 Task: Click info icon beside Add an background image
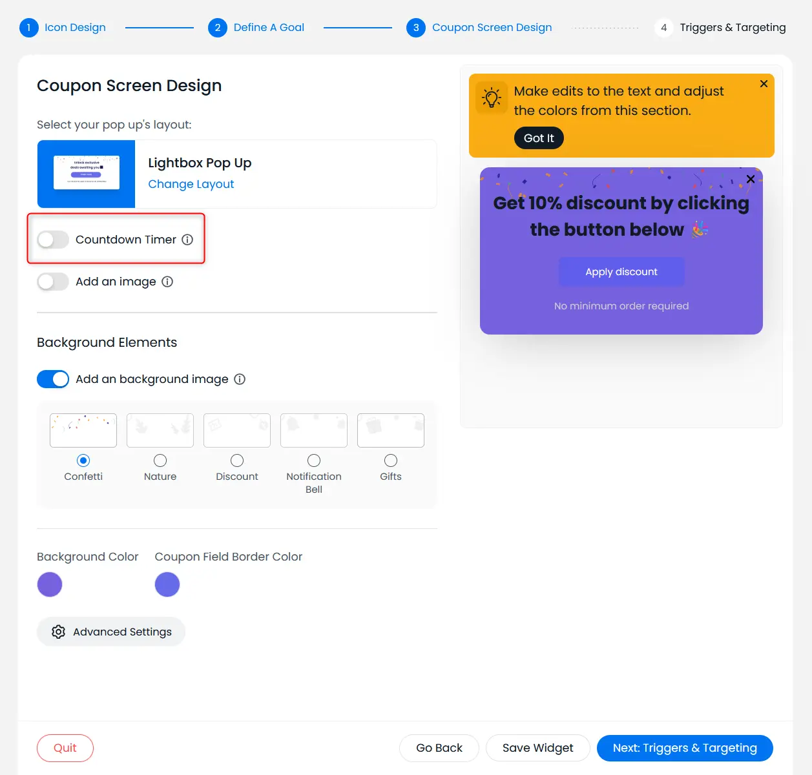tap(240, 379)
